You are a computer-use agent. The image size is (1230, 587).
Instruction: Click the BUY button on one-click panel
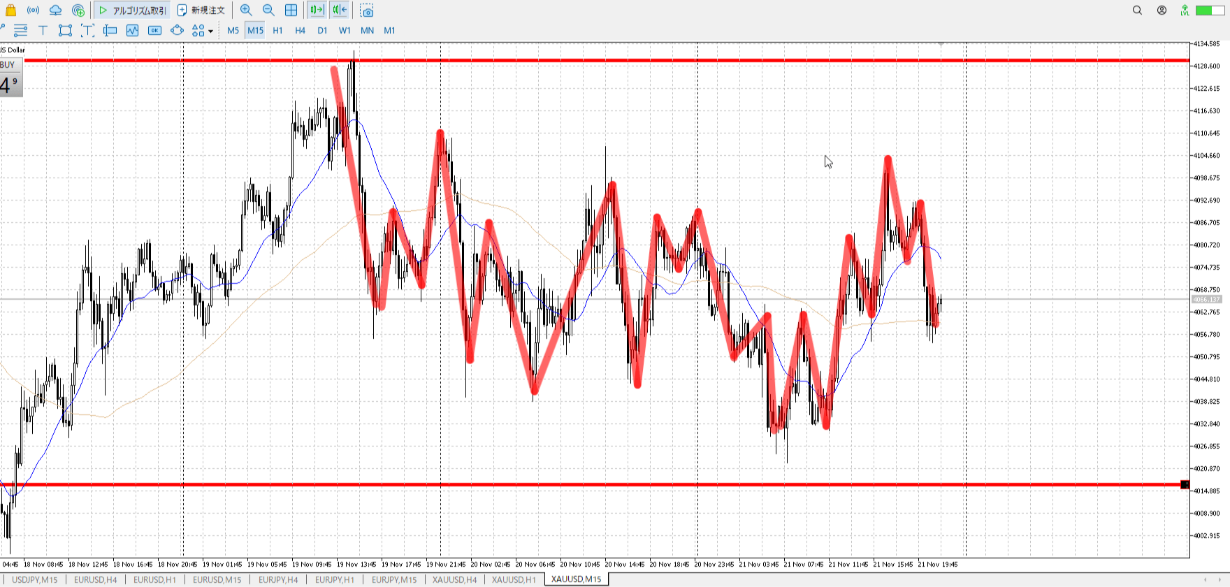pos(8,65)
